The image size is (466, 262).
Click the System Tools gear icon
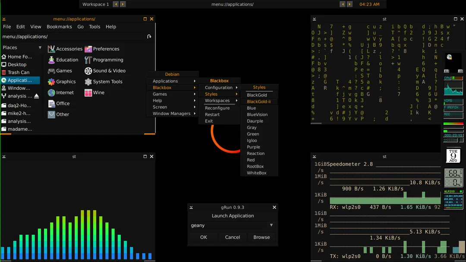pos(88,82)
